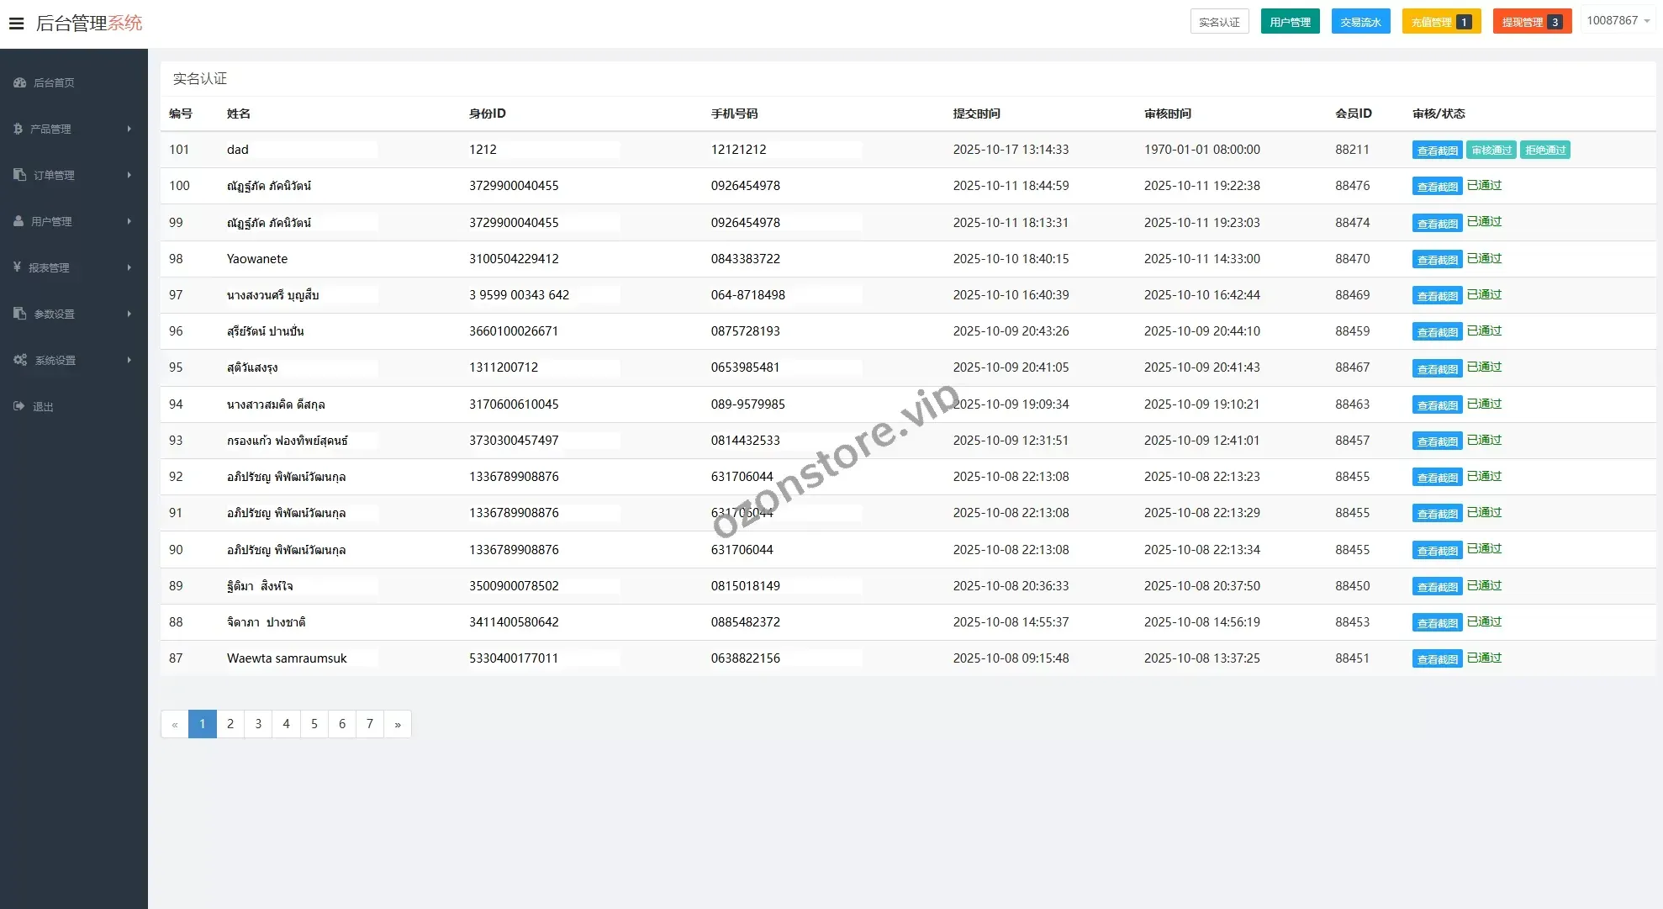Click the bitcoin icon beside 产品管理
Image resolution: width=1663 pixels, height=909 pixels.
tap(18, 129)
